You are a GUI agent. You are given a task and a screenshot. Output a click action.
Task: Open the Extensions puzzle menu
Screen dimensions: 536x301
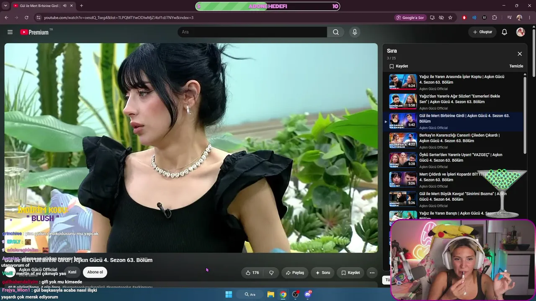[x=495, y=18]
